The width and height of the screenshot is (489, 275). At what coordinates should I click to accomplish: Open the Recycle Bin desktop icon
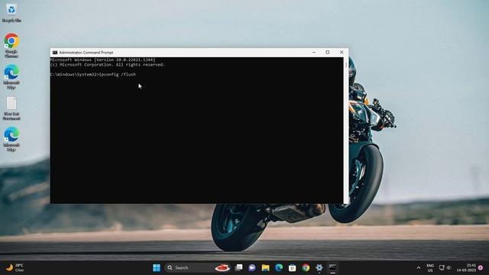[x=11, y=12]
